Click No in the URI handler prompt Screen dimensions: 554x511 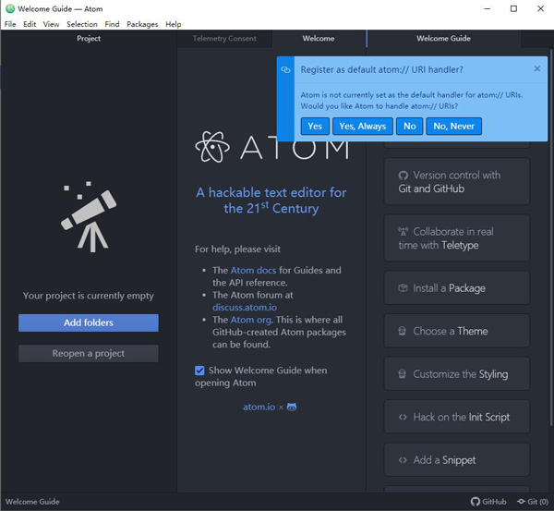(409, 127)
